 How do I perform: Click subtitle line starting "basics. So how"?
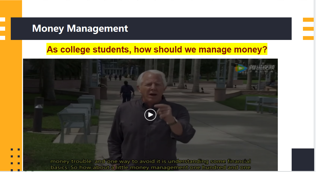pos(150,167)
